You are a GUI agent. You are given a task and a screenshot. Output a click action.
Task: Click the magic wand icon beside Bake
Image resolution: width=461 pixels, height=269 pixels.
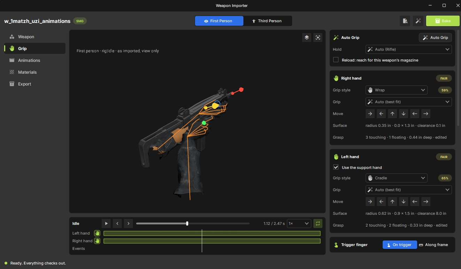(x=418, y=21)
